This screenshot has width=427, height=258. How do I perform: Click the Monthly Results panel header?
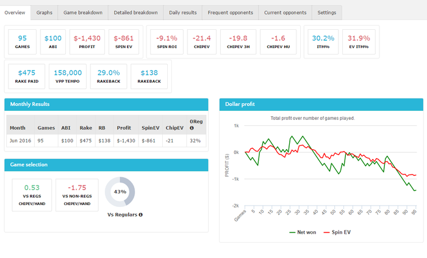pyautogui.click(x=106, y=104)
